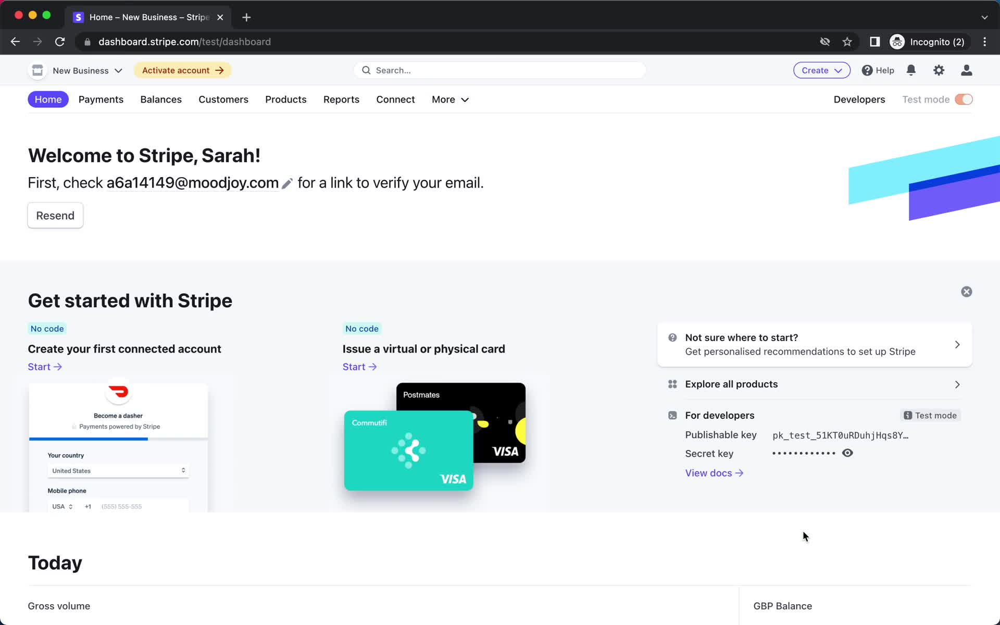Image resolution: width=1000 pixels, height=625 pixels.
Task: Start creating your first connected account
Action: click(45, 367)
